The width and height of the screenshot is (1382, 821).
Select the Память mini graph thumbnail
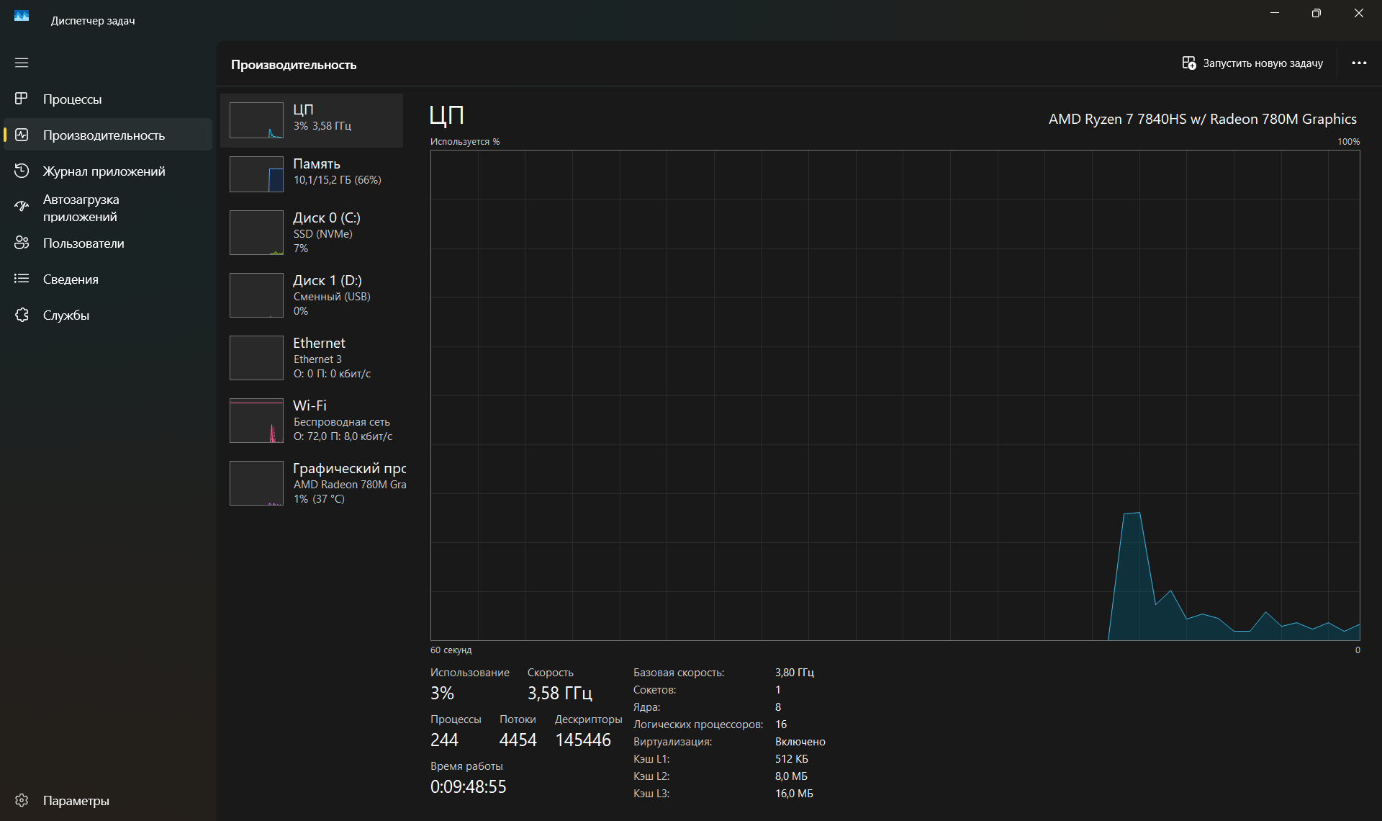256,174
